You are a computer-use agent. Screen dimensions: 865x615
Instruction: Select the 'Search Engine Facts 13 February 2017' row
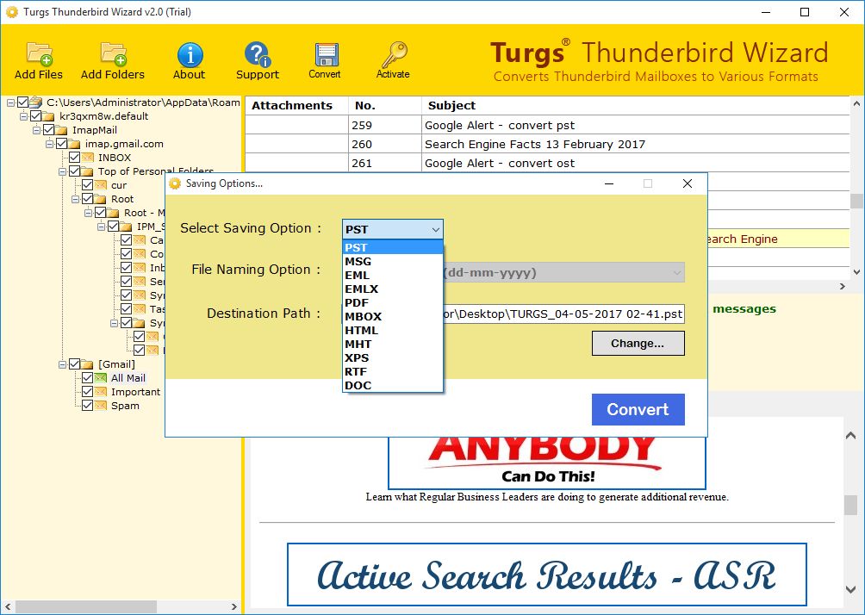click(x=547, y=144)
